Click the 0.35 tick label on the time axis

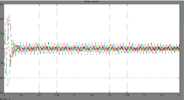tap(127, 95)
